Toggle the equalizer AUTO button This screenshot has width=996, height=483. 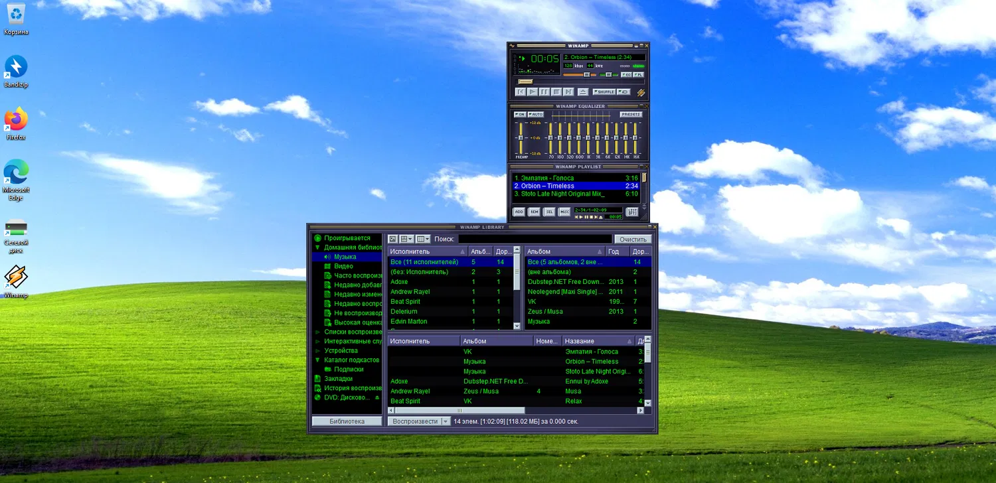pos(535,115)
